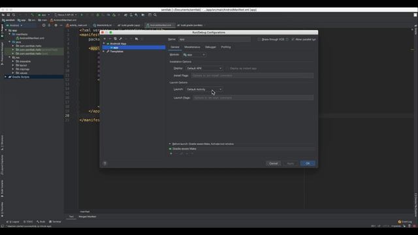Collapse the Before launch section
The image size is (418, 235).
click(170, 144)
